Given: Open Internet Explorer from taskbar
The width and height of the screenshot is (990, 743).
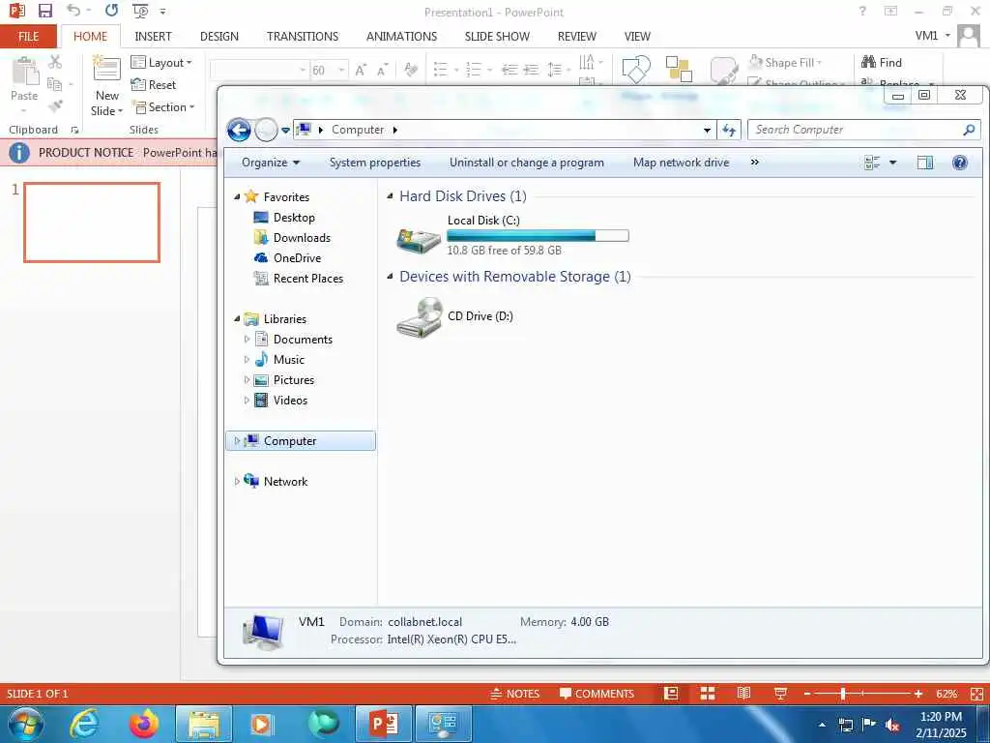Looking at the screenshot, I should click(x=84, y=724).
